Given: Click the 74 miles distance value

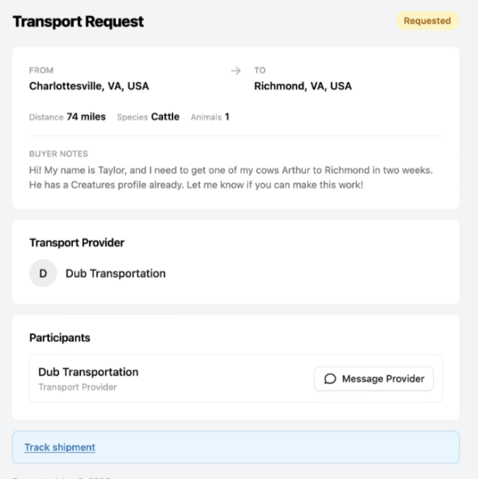Looking at the screenshot, I should pyautogui.click(x=86, y=117).
